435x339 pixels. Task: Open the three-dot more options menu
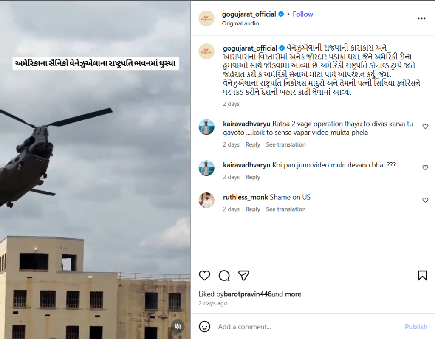[x=421, y=18]
